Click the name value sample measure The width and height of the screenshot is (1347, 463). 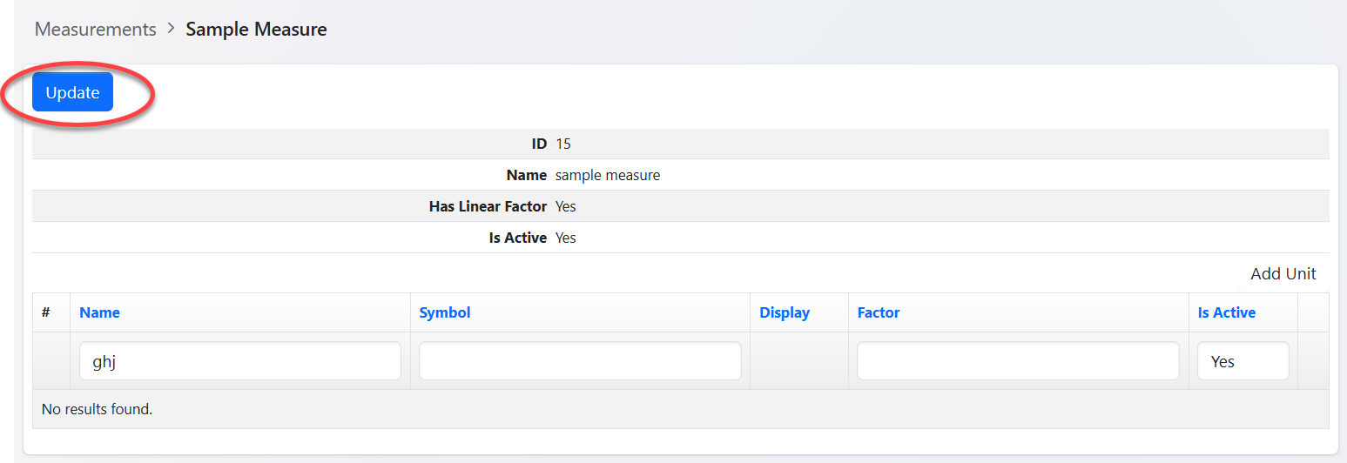607,175
